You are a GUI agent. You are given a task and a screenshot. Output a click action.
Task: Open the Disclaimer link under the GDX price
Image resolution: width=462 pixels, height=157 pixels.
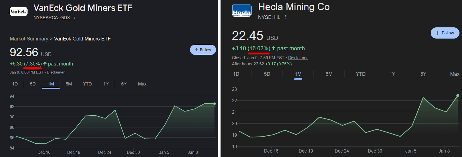tap(56, 72)
